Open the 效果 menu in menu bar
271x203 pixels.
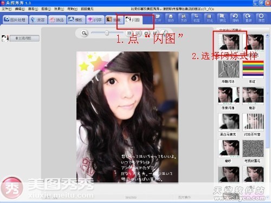[59, 9]
